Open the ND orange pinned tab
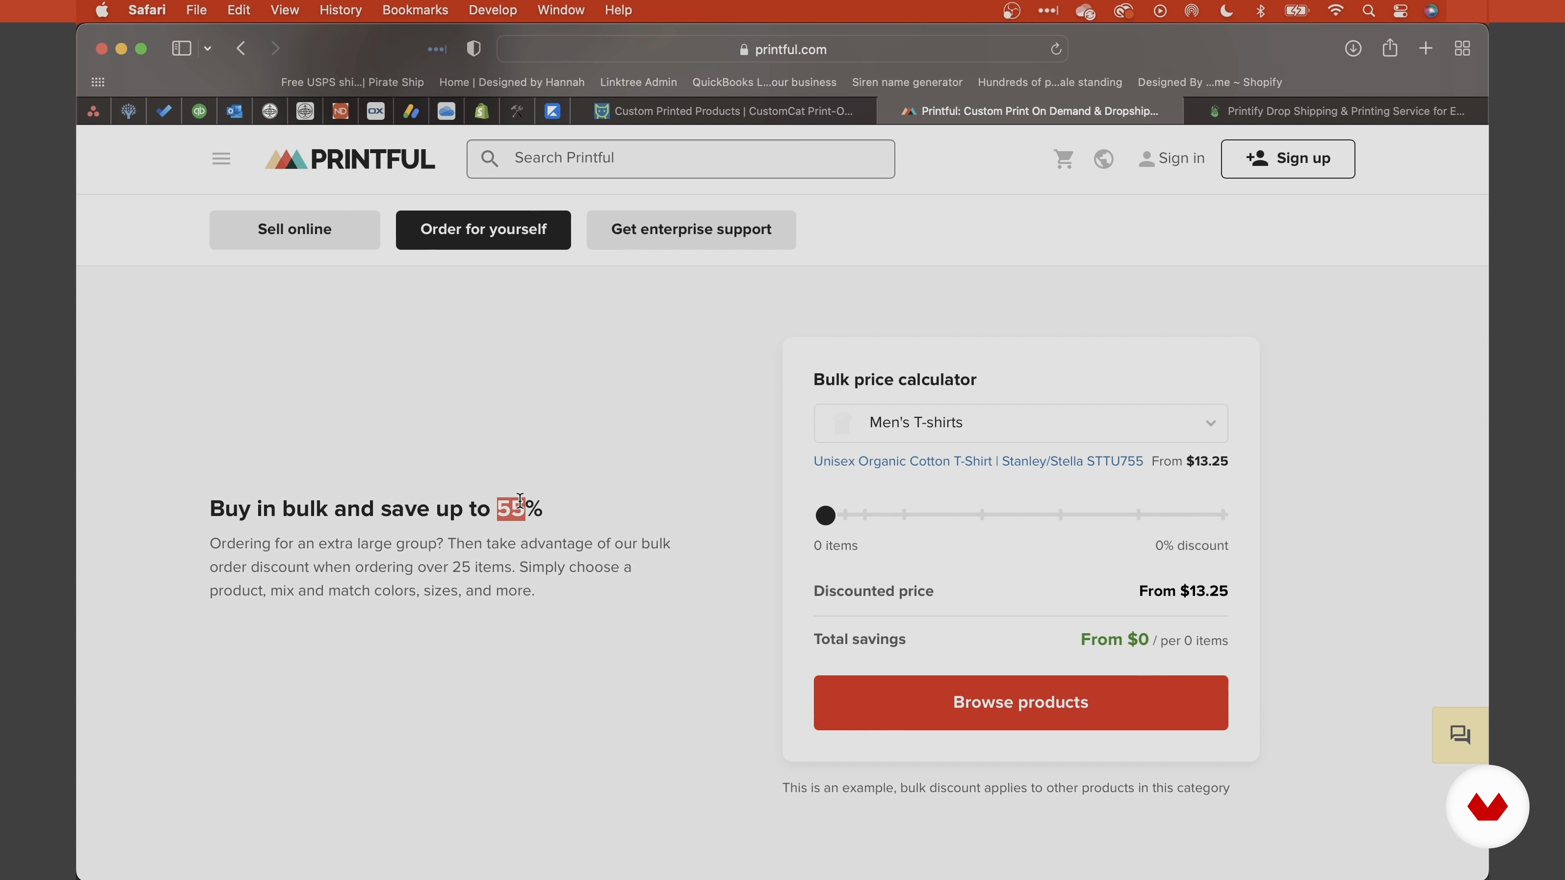The image size is (1565, 880). click(341, 111)
